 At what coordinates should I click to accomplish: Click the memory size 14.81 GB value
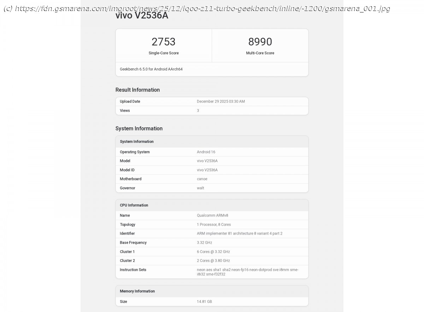(204, 302)
